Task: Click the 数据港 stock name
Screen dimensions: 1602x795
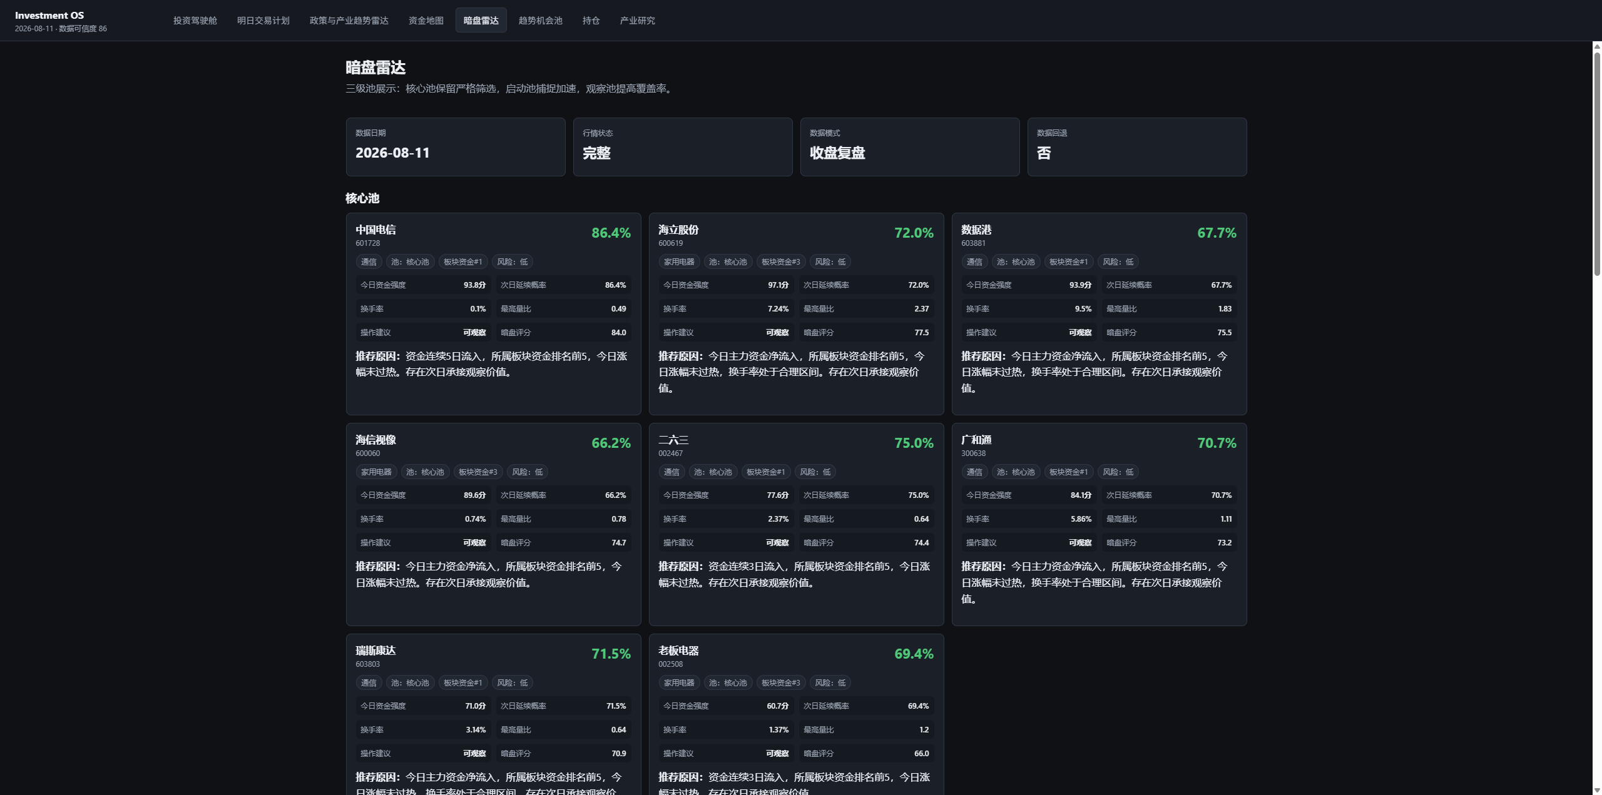Action: click(976, 230)
